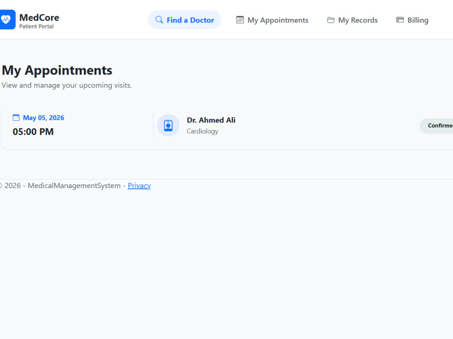
Task: Click the 05:00 PM appointment time
Action: pyautogui.click(x=33, y=132)
